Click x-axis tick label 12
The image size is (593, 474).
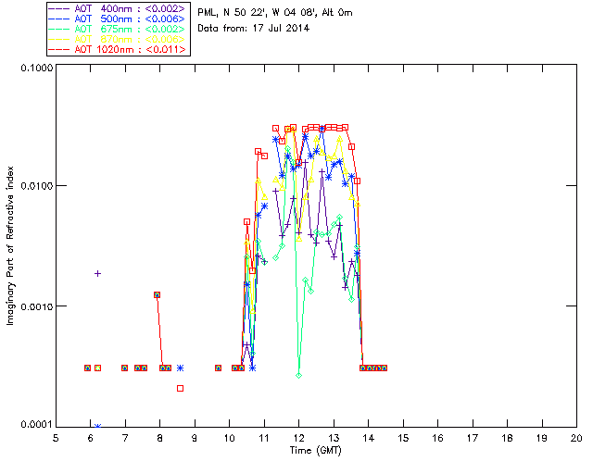point(298,438)
